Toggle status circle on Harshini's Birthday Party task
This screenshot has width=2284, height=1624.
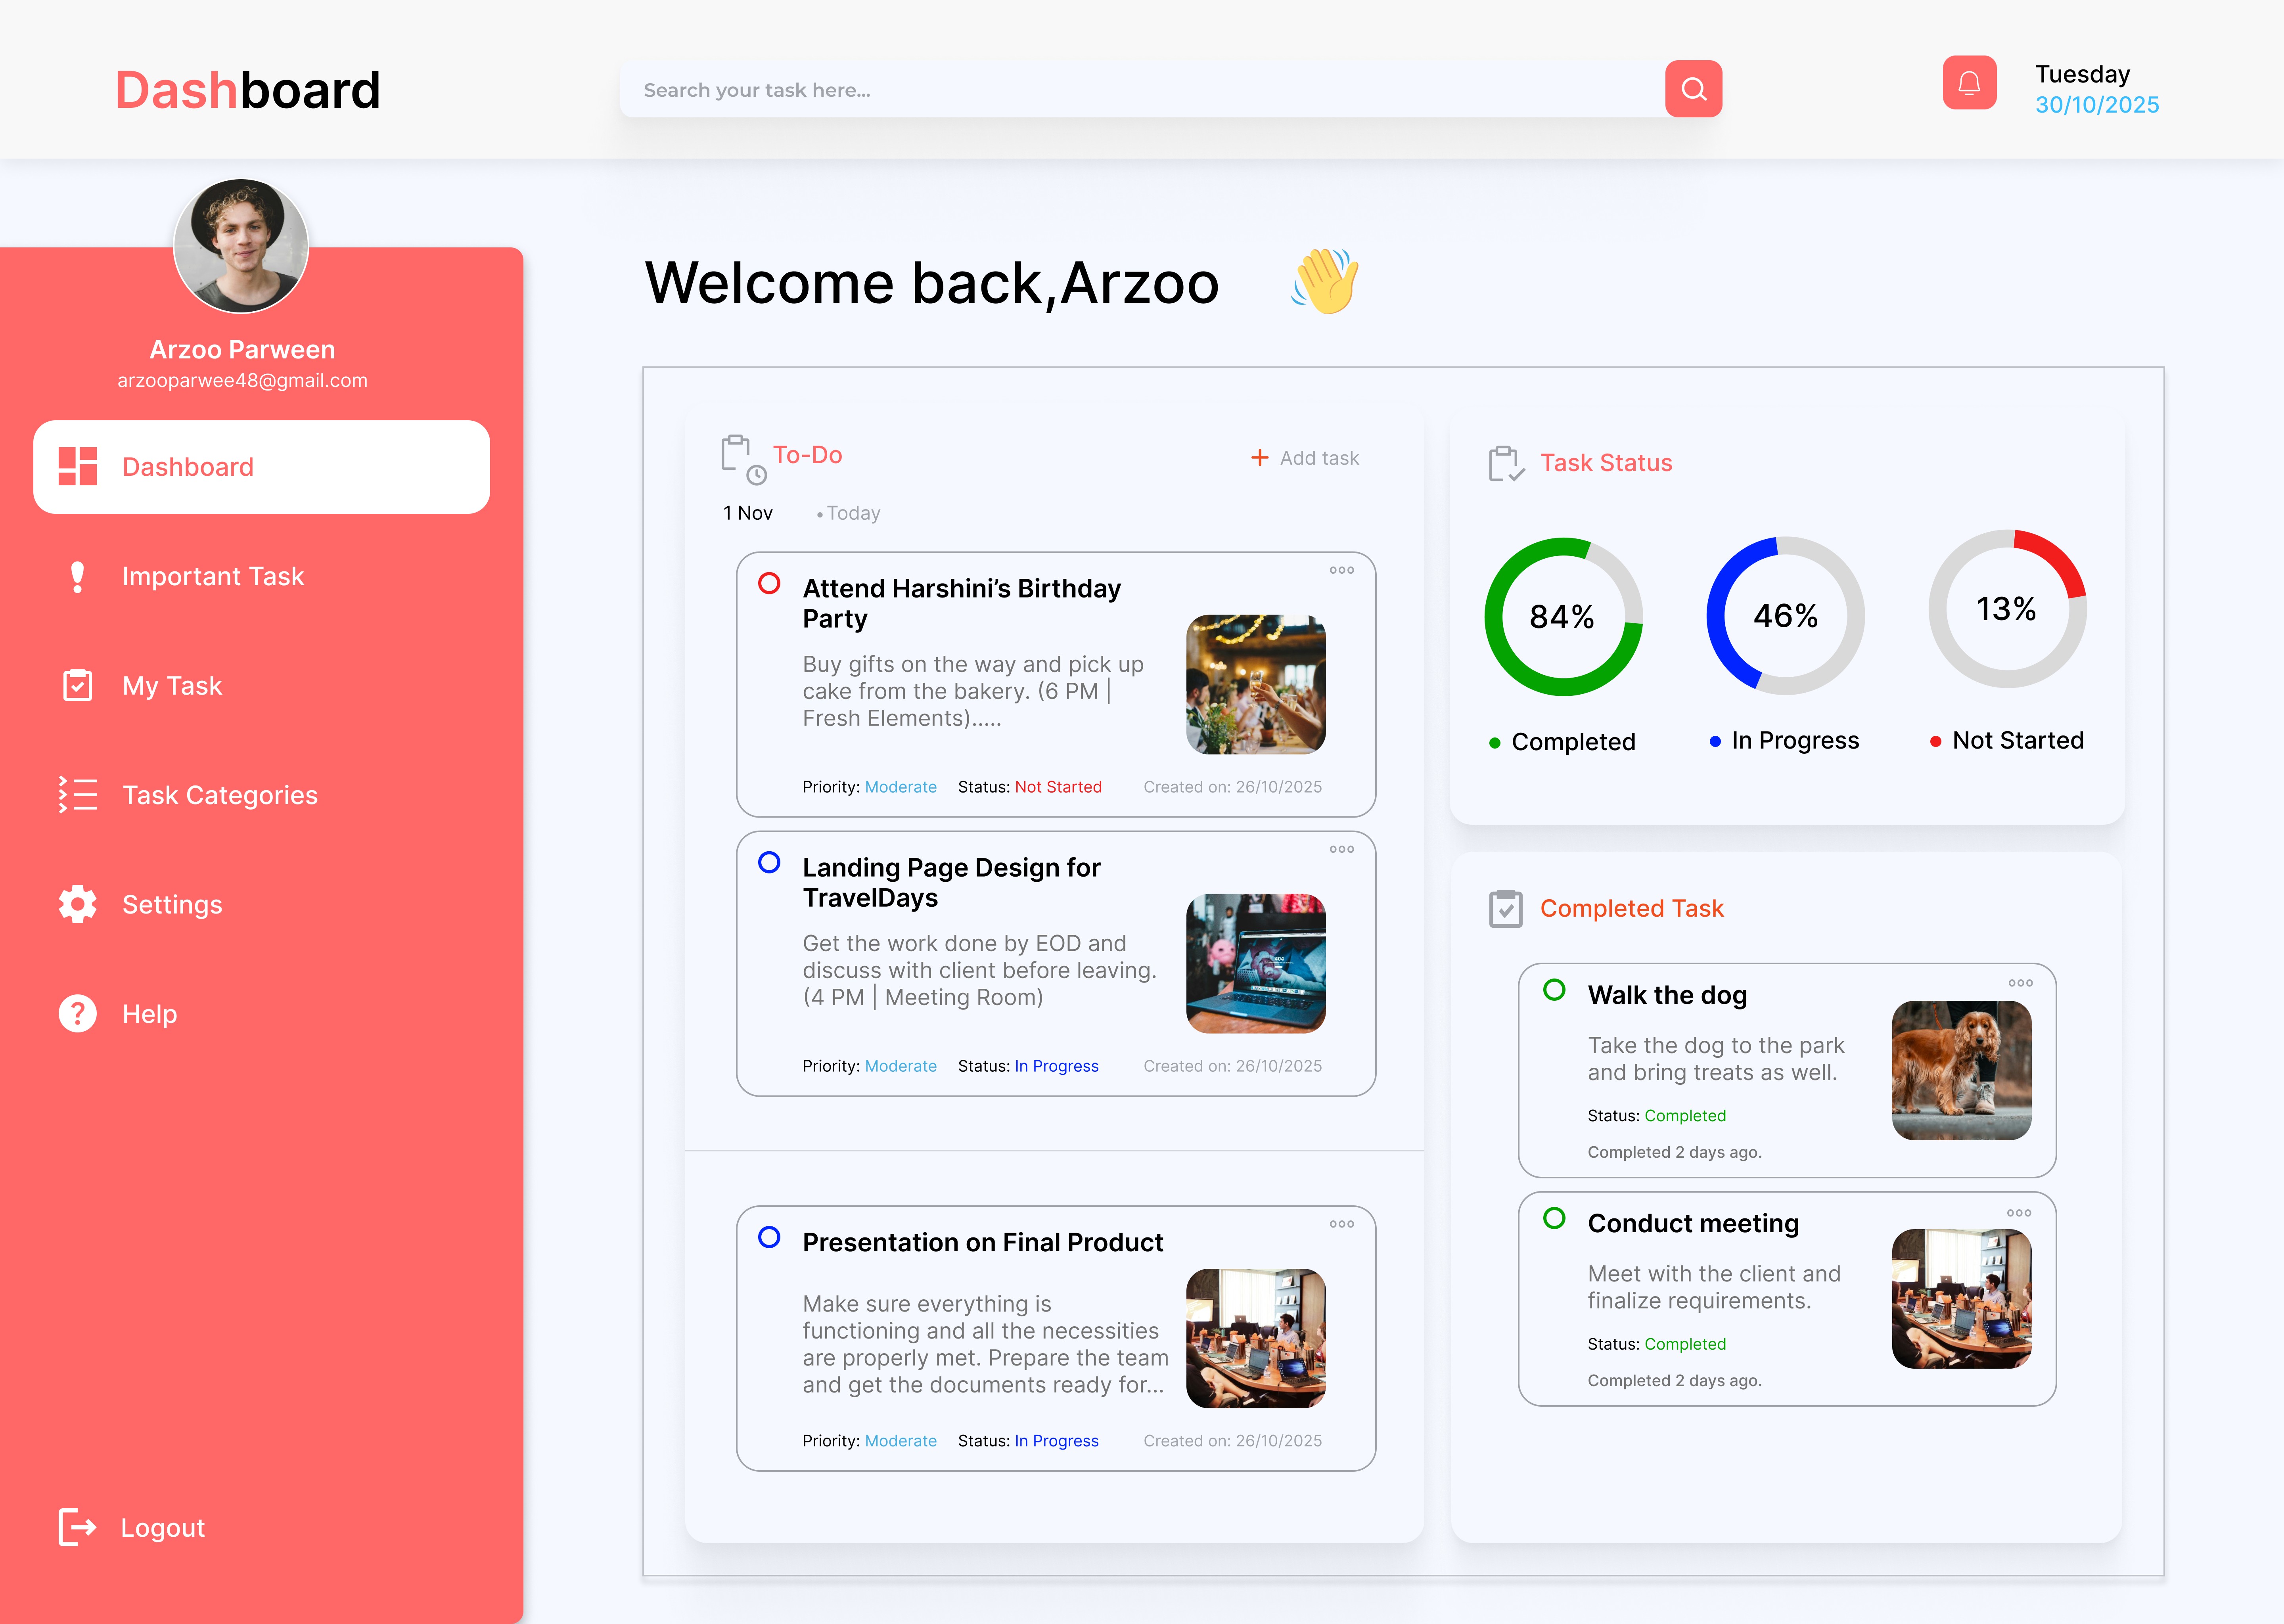tap(769, 583)
